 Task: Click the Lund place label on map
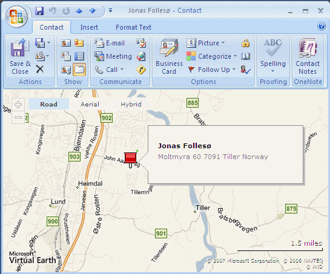[x=58, y=201]
